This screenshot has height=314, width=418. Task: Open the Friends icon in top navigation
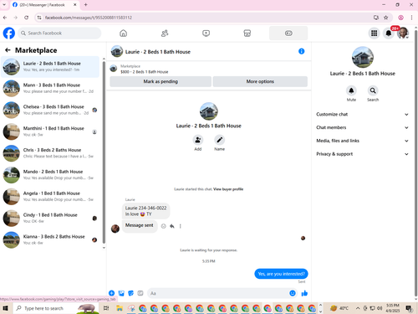[165, 33]
